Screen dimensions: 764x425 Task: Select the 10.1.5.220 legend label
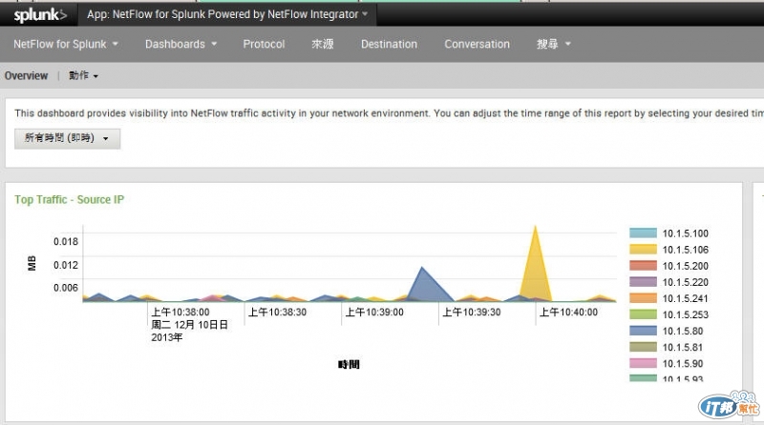tap(685, 282)
